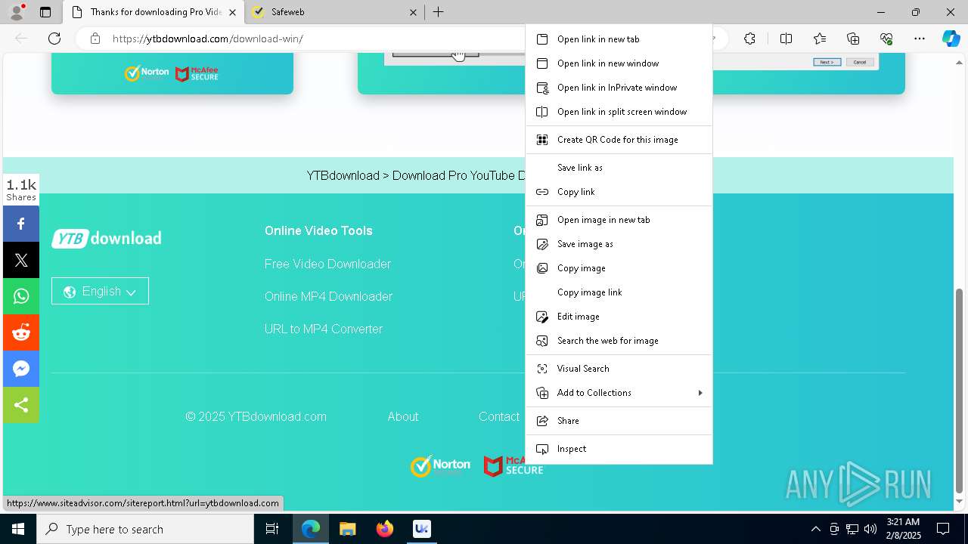Image resolution: width=968 pixels, height=544 pixels.
Task: Open browser Extensions icon
Action: pos(749,39)
